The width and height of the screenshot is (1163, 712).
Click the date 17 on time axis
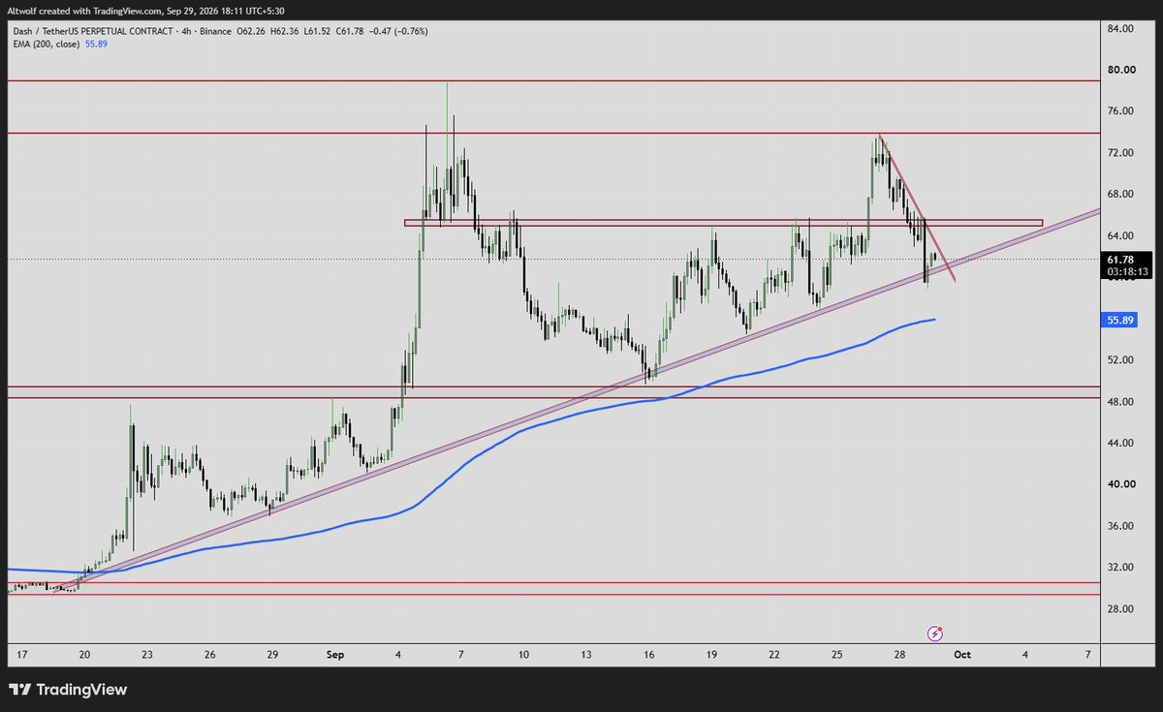click(22, 655)
